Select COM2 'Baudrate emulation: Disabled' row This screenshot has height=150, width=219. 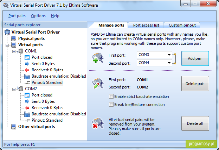[59, 114]
